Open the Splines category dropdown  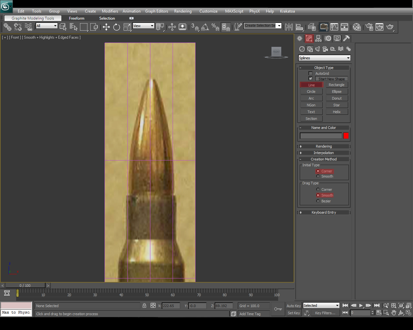tap(324, 58)
